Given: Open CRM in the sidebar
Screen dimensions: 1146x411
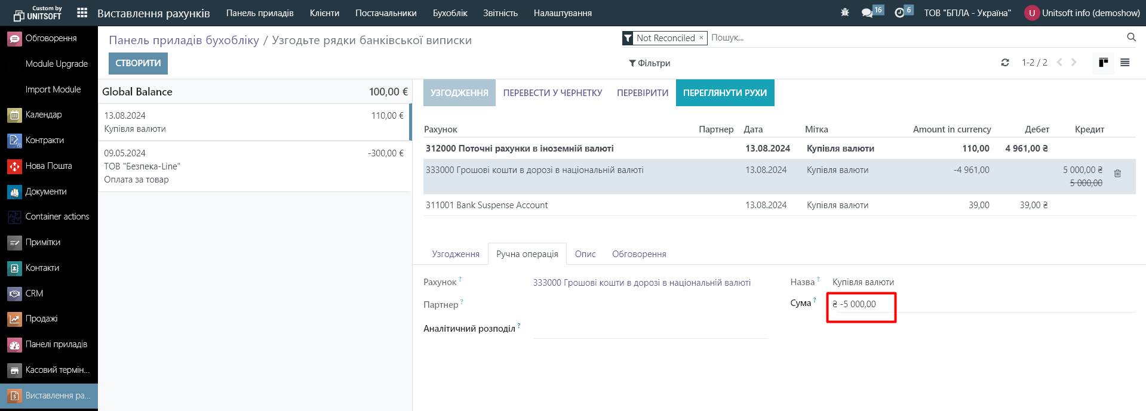Looking at the screenshot, I should pos(49,293).
